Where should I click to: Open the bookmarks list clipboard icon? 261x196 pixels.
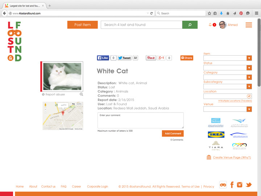click(x=215, y=13)
